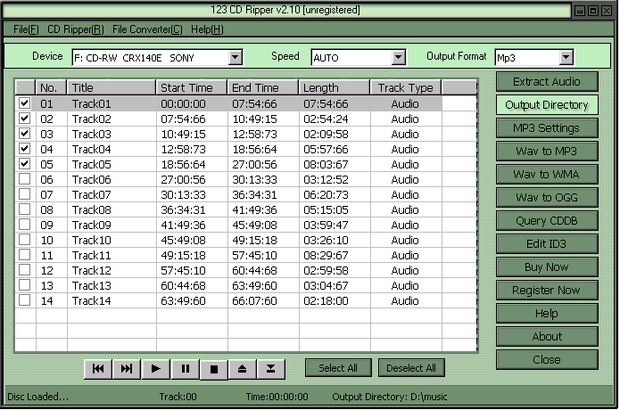
Task: Uncheck the Track04 checkbox
Action: tap(24, 149)
